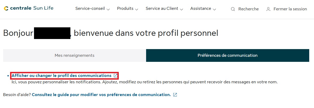The image size is (314, 108).
Task: Click the Centrale Sun Life logo
Action: click(29, 8)
